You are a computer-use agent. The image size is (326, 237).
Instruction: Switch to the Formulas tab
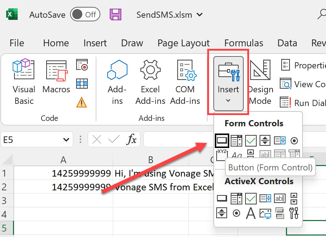tap(244, 43)
